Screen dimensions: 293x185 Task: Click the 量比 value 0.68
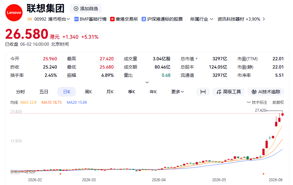166,75
